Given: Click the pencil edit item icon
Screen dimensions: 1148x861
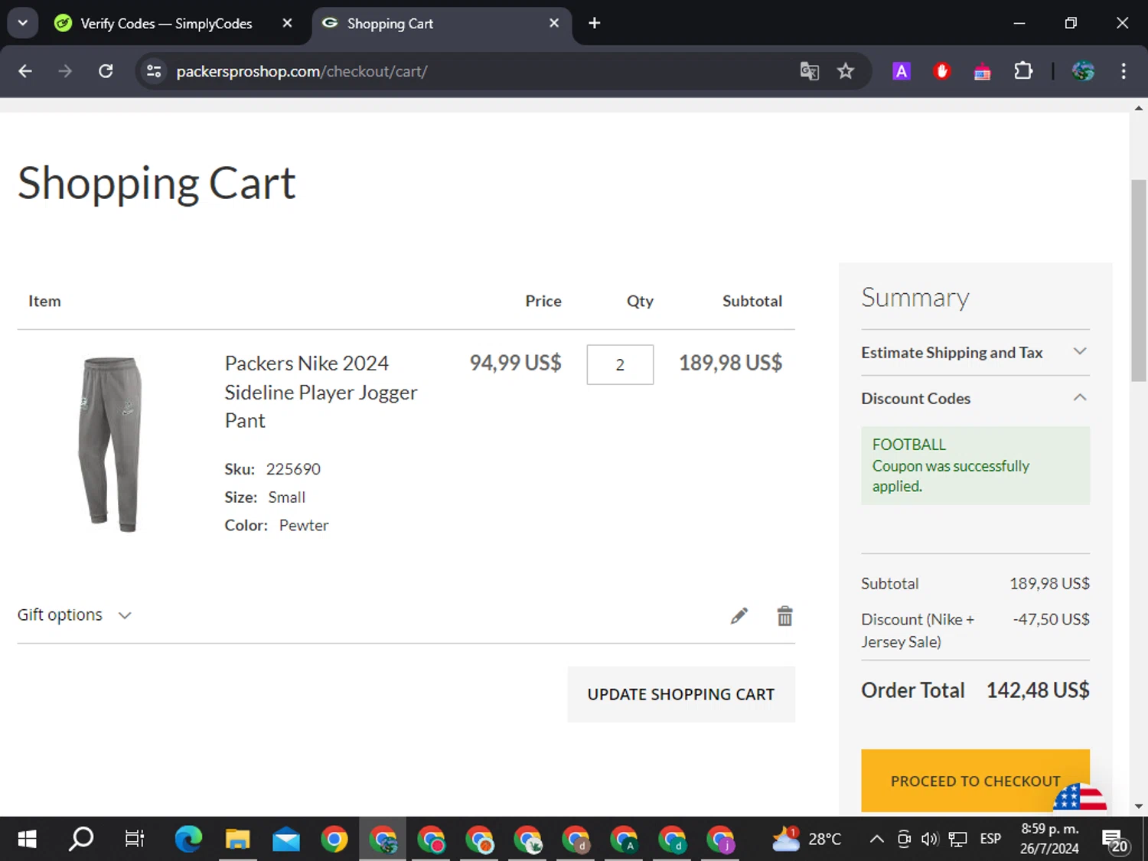Looking at the screenshot, I should pyautogui.click(x=739, y=616).
